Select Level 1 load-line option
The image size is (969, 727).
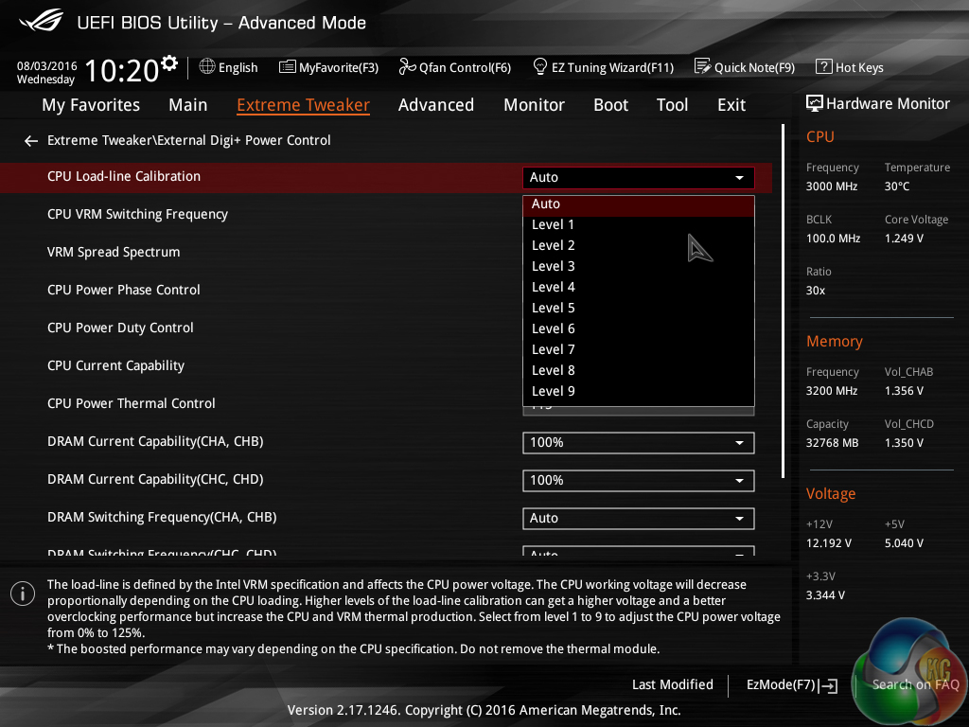coord(639,225)
